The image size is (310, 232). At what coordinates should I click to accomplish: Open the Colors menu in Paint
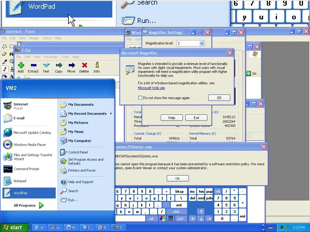click(x=47, y=38)
